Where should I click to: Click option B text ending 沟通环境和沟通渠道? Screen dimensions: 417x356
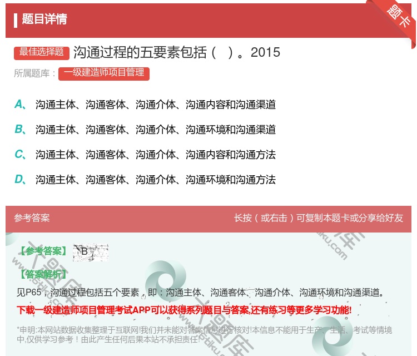(156, 130)
